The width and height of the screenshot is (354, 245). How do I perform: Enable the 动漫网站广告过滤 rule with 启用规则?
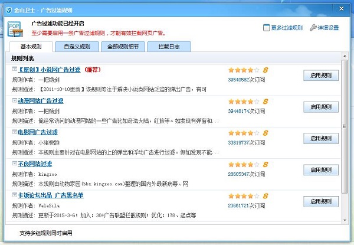(321, 107)
